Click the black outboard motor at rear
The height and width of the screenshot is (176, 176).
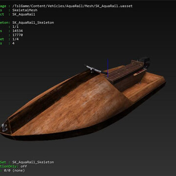(144, 62)
